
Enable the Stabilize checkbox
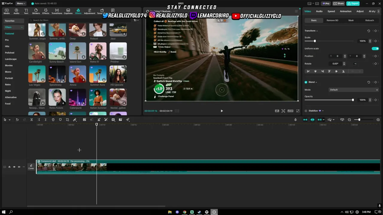click(x=306, y=111)
